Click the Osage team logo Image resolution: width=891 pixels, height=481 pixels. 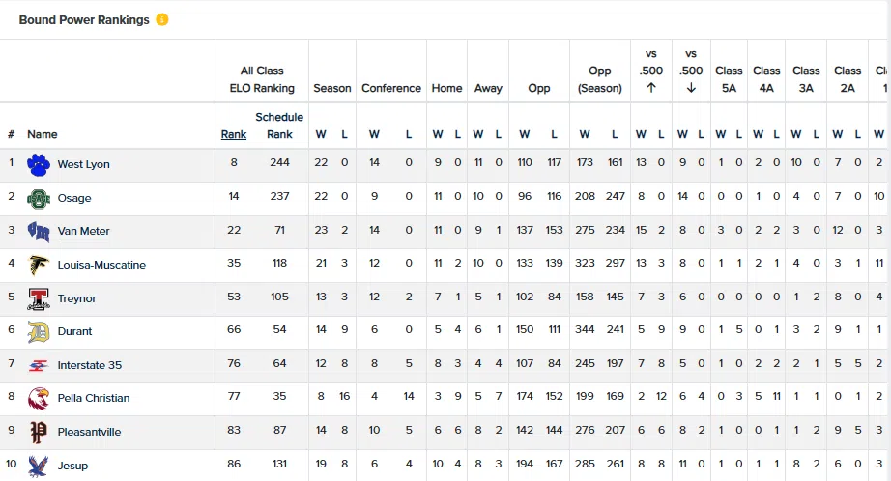(39, 198)
